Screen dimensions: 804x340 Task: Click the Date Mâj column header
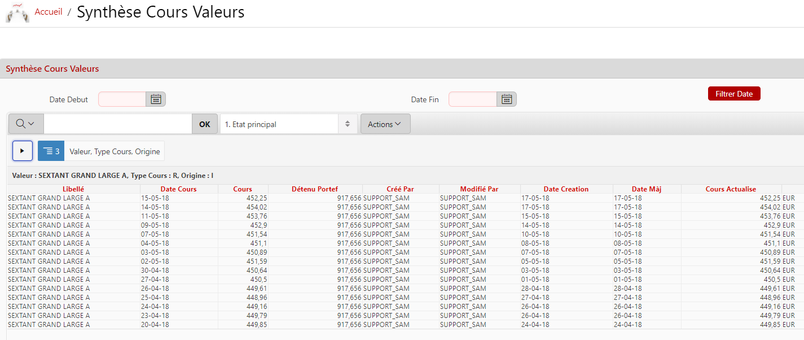click(646, 189)
